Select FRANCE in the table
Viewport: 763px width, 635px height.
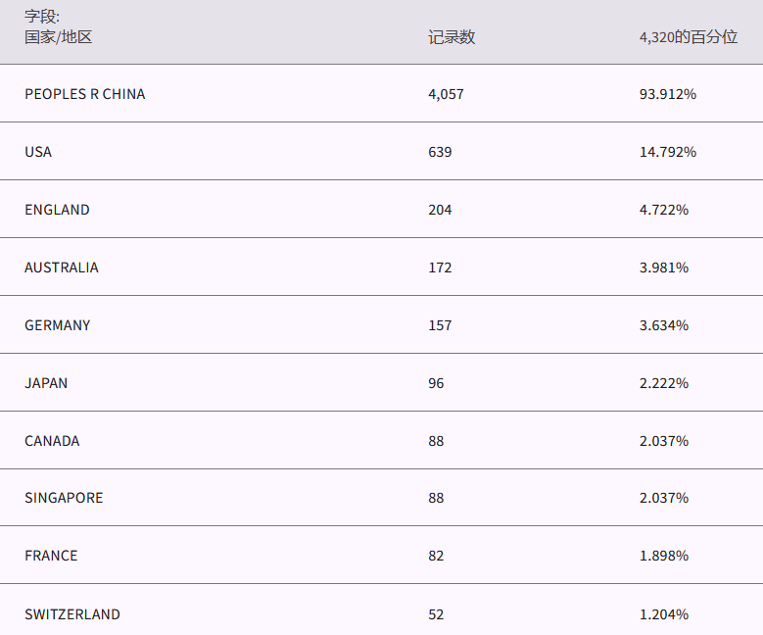pyautogui.click(x=51, y=556)
